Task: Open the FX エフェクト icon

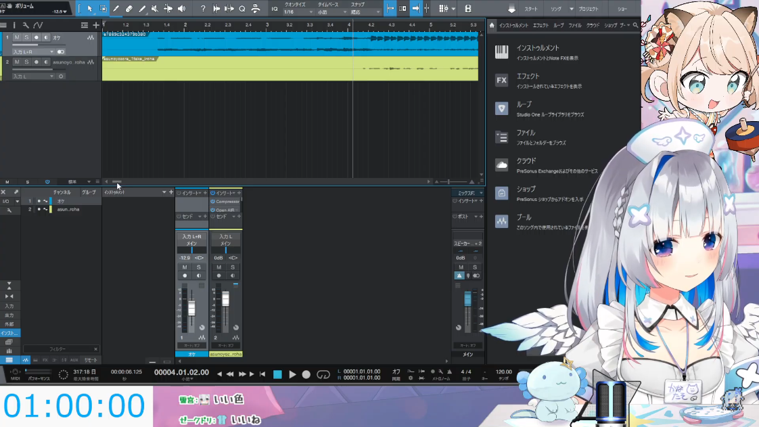Action: pyautogui.click(x=501, y=81)
